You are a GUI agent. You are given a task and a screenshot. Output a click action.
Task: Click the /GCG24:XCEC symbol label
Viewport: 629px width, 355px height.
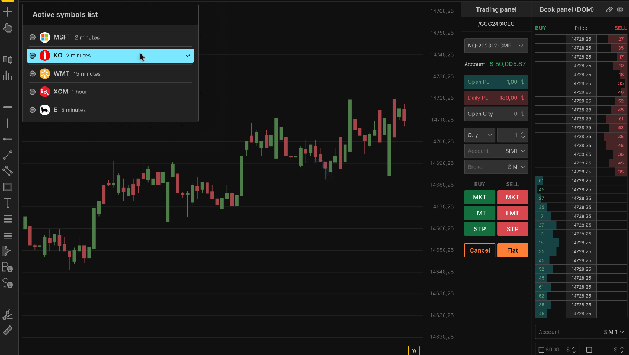(496, 24)
